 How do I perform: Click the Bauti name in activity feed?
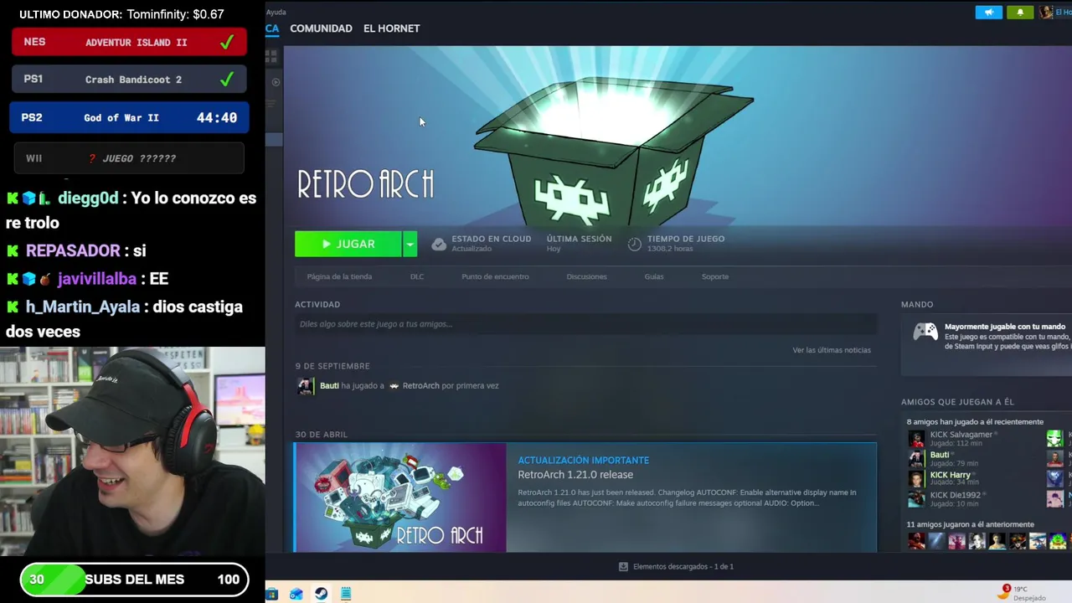point(329,386)
